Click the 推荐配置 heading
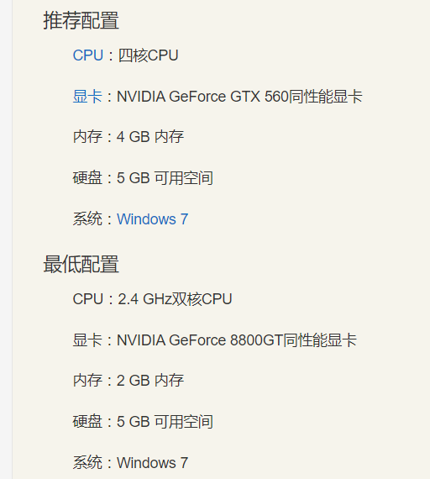The width and height of the screenshot is (430, 479). point(81,20)
